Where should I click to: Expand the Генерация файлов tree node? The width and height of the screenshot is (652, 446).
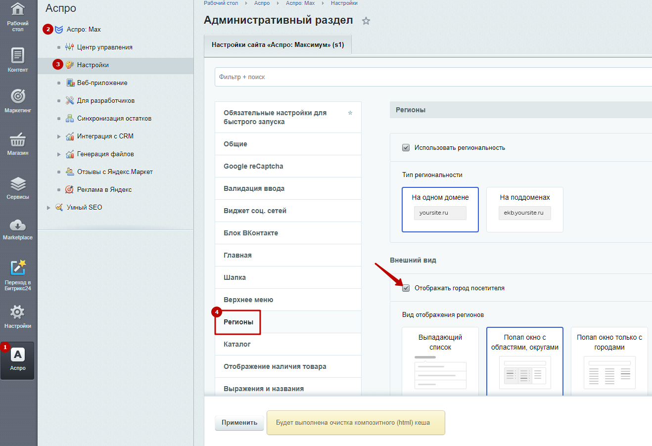(59, 154)
